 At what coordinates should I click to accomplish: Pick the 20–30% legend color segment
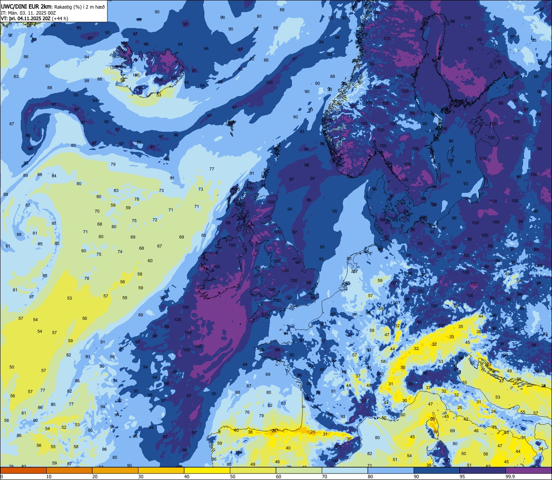point(115,470)
